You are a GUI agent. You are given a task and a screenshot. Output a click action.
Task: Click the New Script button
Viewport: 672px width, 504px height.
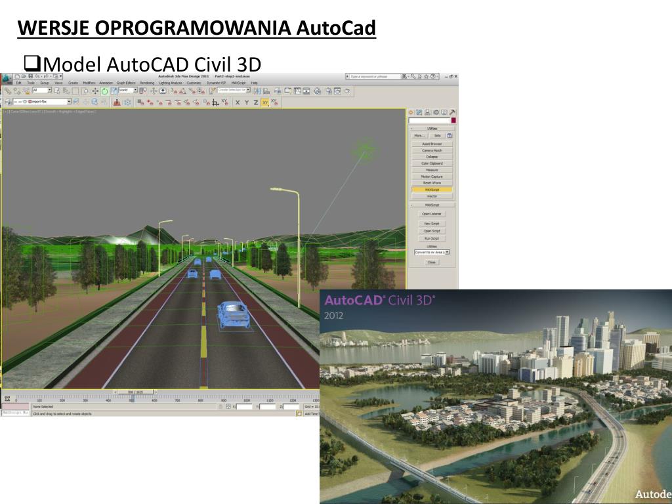[432, 224]
